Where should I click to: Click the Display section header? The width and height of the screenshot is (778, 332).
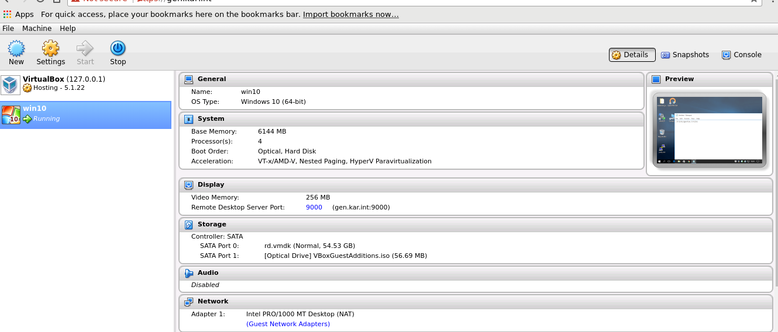(x=476, y=185)
